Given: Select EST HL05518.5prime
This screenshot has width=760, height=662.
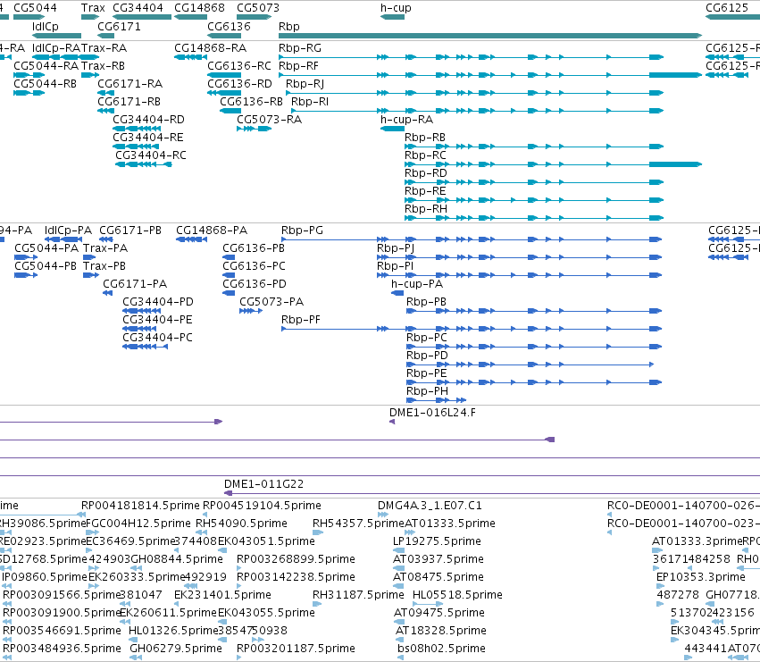Looking at the screenshot, I should coord(457,595).
